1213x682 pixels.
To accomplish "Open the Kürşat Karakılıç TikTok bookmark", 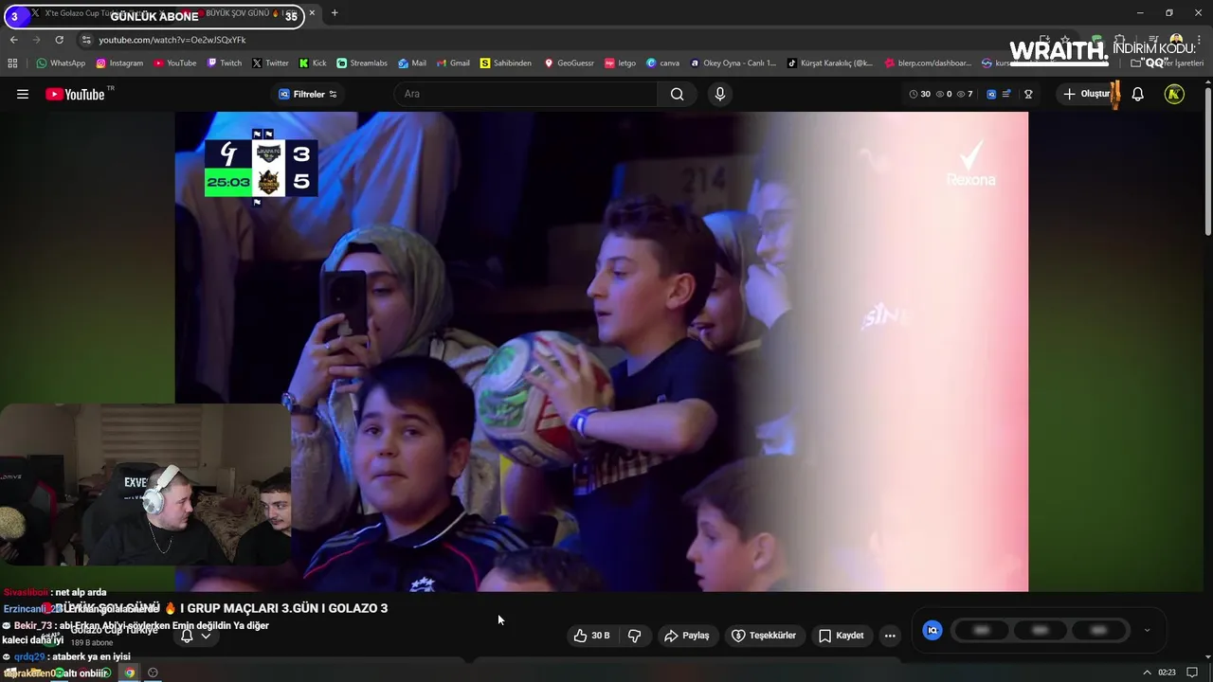I will (830, 63).
